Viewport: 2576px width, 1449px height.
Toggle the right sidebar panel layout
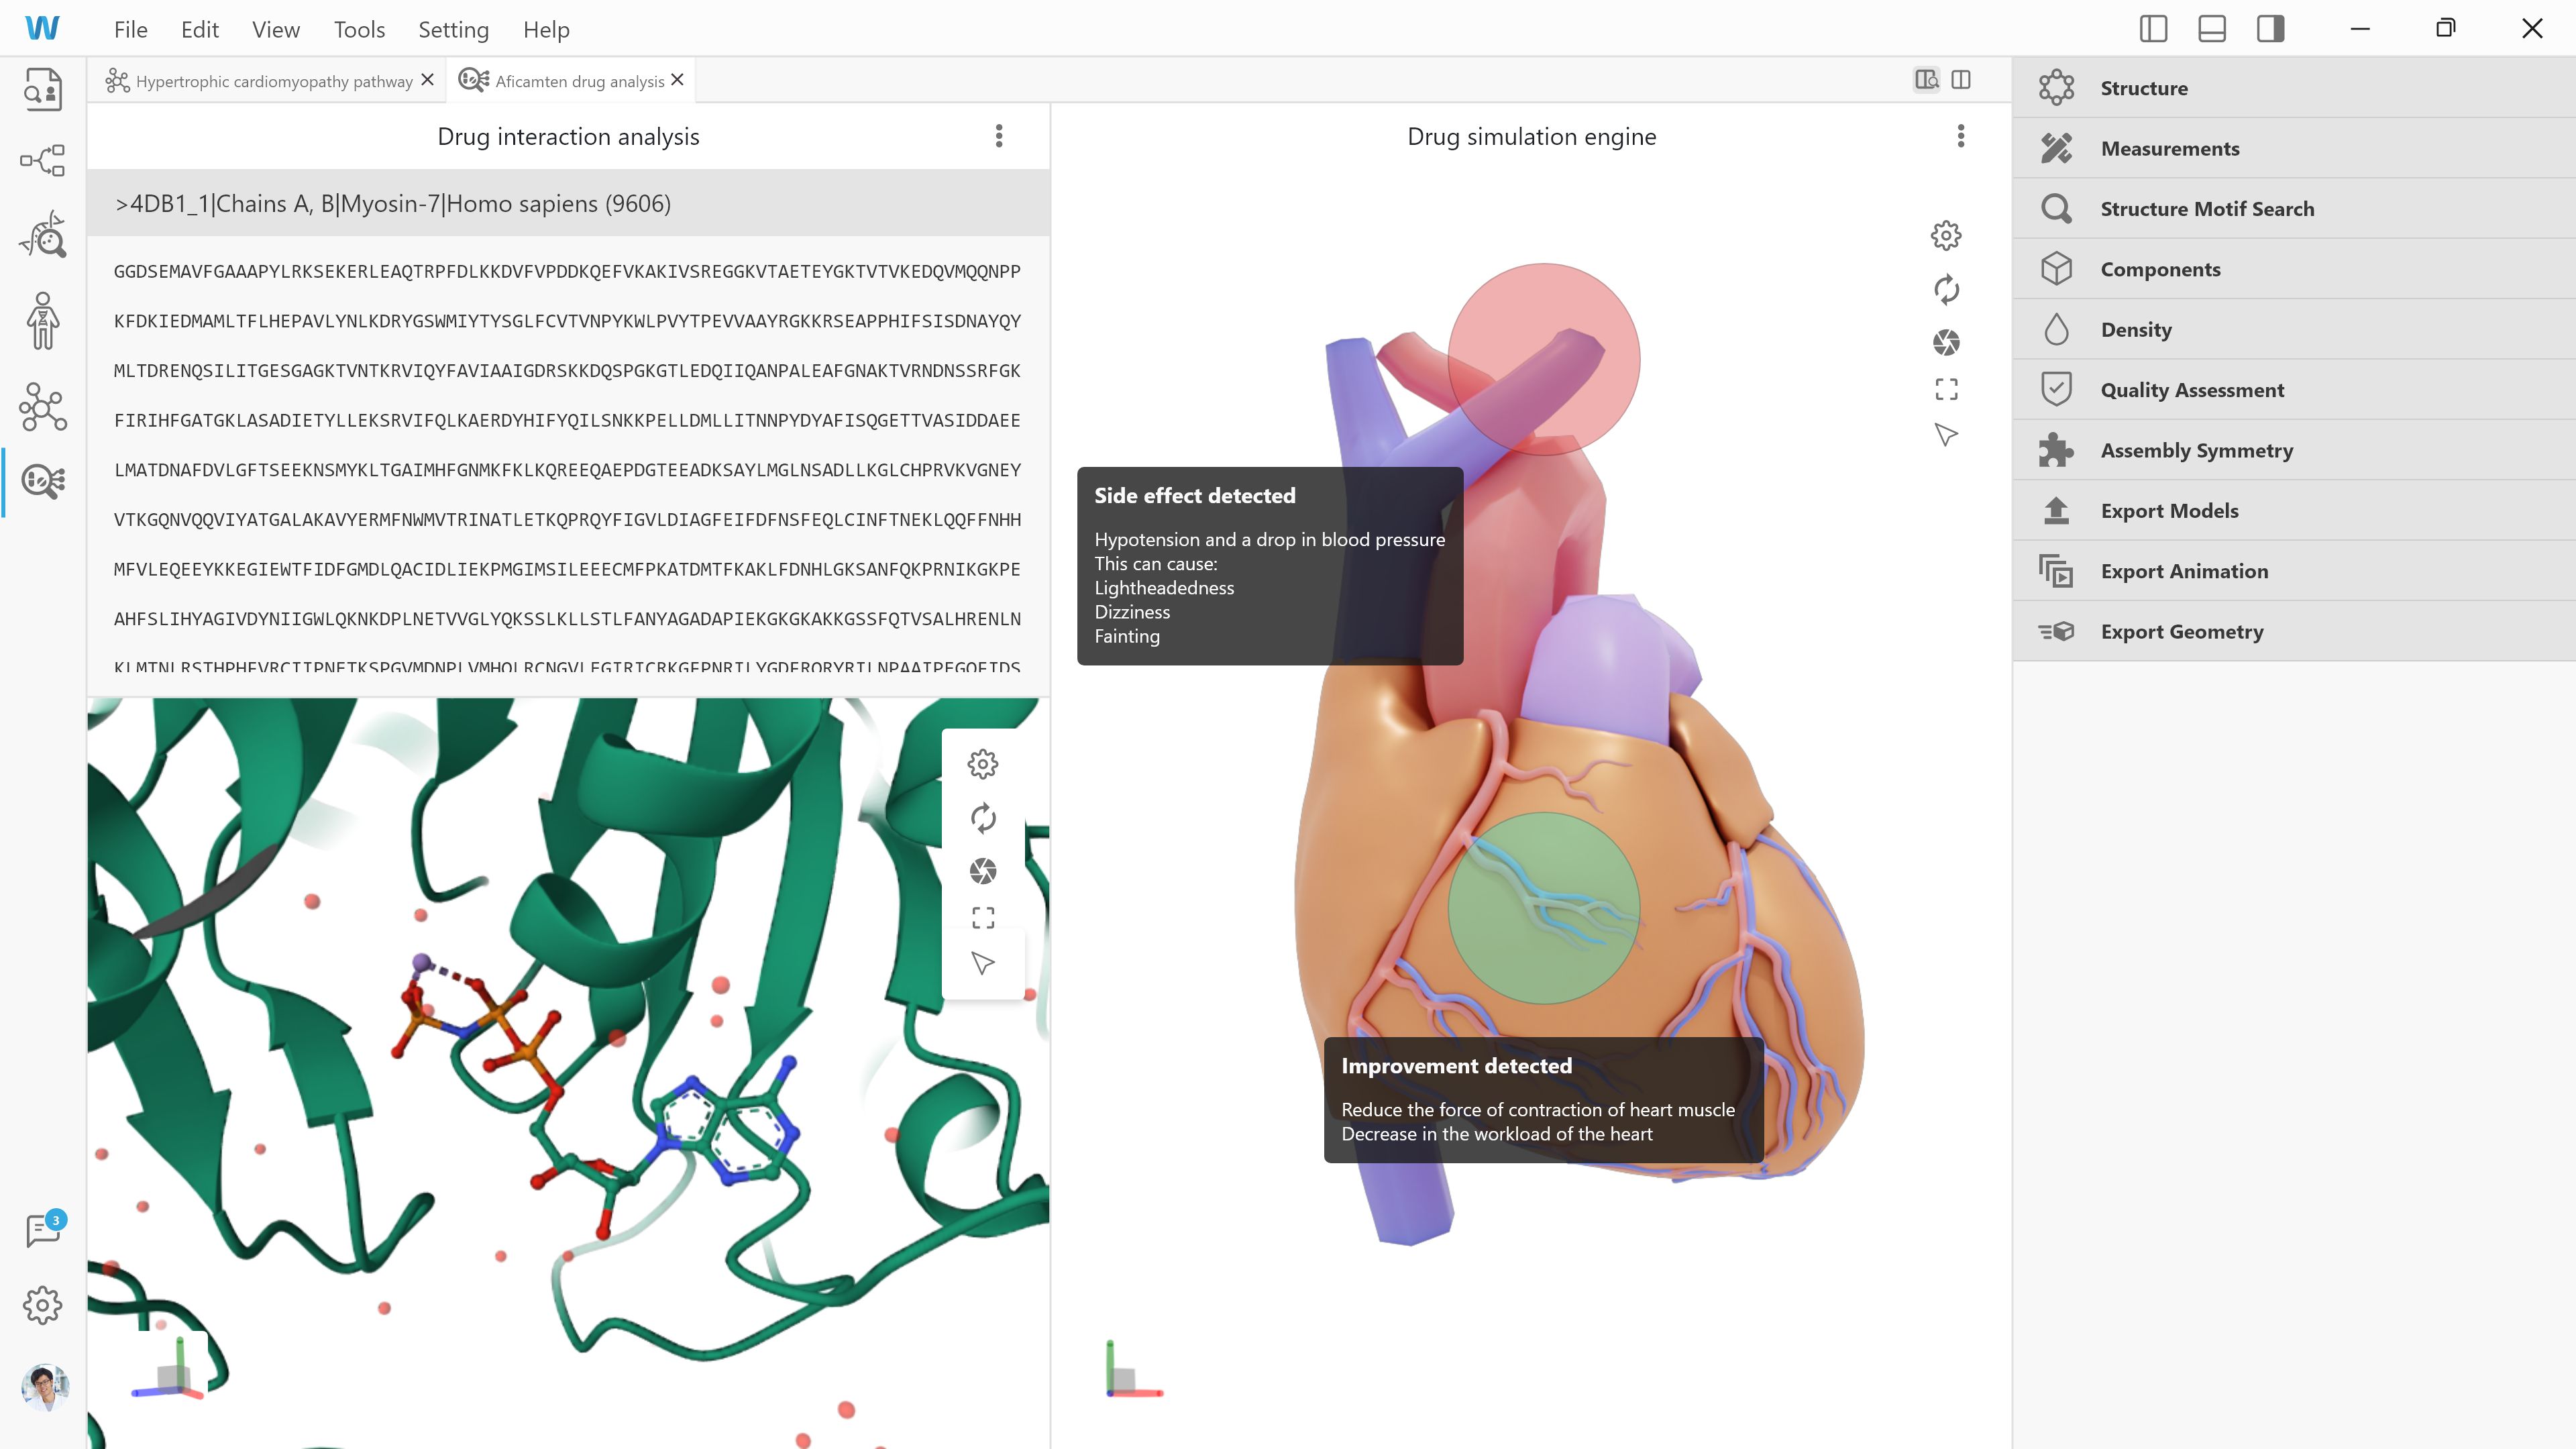click(2270, 29)
